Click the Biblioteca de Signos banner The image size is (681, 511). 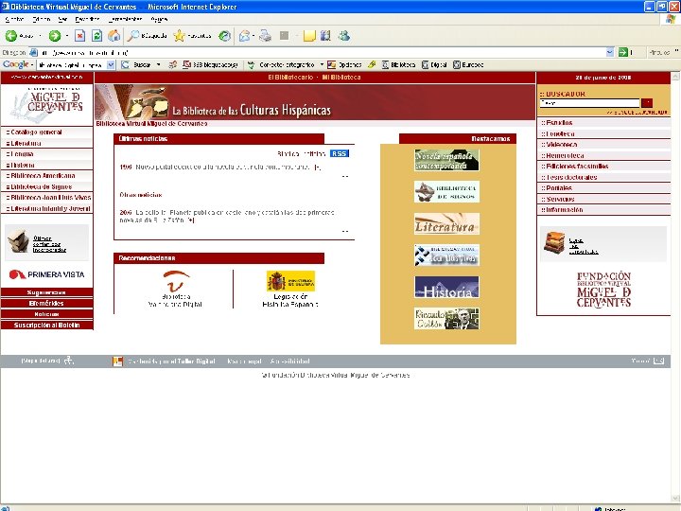pyautogui.click(x=446, y=191)
